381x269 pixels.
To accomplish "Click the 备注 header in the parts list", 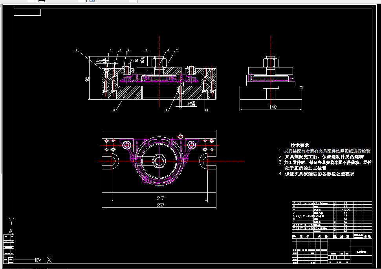I will [x=367, y=236].
